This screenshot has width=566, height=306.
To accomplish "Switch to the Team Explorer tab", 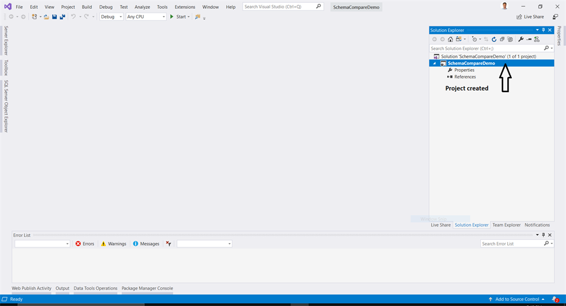I will click(506, 225).
